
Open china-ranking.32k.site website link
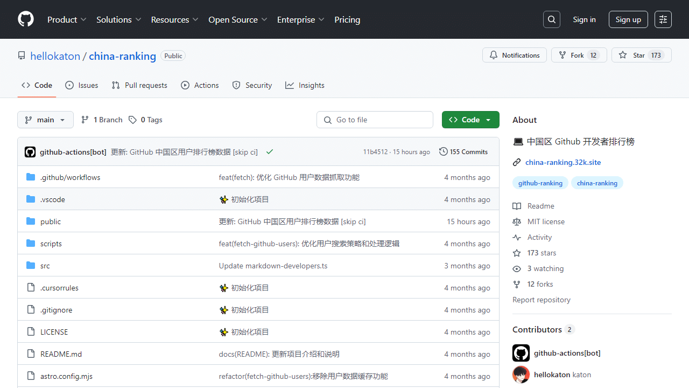(563, 162)
